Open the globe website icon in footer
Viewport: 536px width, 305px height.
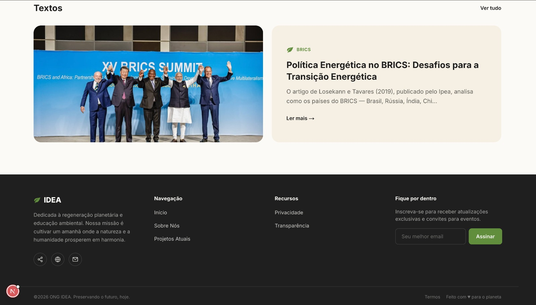58,259
